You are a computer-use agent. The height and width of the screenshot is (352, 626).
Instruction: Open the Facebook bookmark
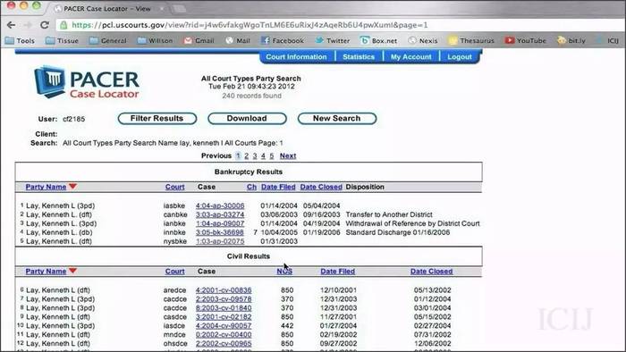pos(283,41)
